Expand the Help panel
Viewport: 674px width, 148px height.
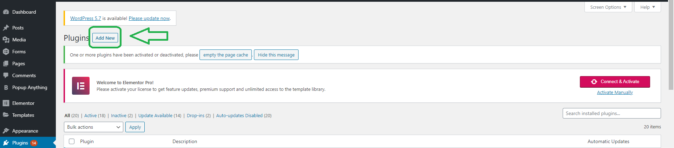point(647,7)
